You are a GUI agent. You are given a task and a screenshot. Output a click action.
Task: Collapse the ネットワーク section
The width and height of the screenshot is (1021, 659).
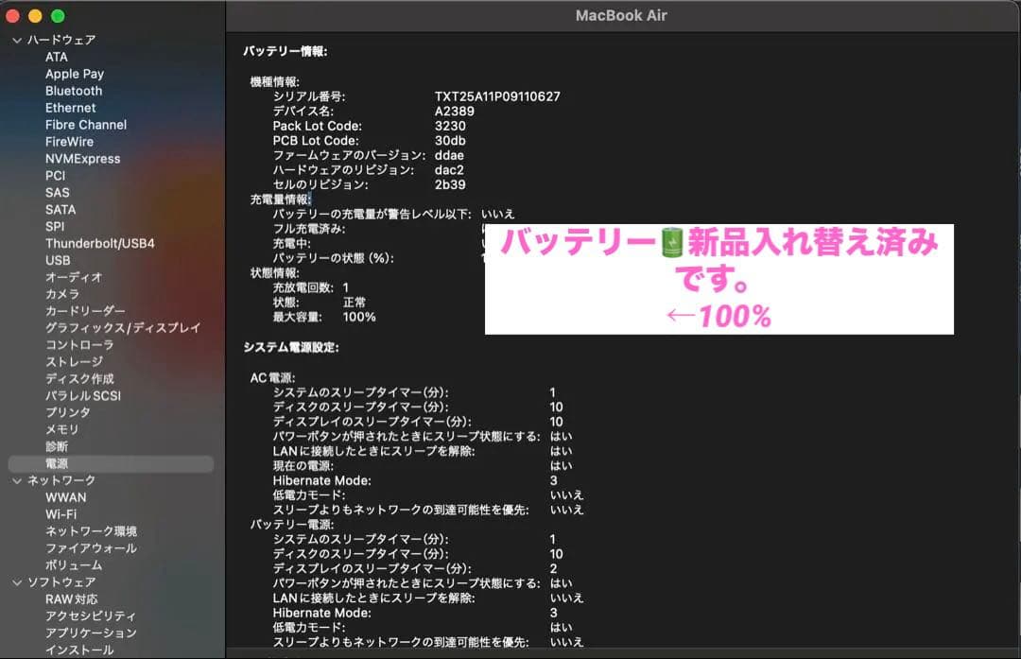pos(16,479)
